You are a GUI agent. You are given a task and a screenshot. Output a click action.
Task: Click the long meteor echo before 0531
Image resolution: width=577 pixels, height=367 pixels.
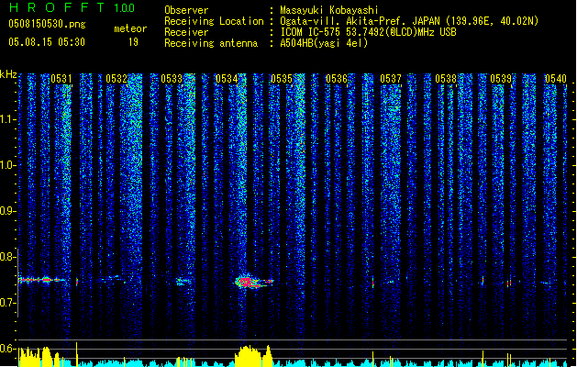tap(42, 280)
